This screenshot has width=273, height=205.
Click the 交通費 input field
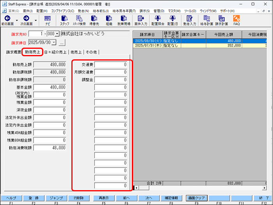(x=111, y=64)
